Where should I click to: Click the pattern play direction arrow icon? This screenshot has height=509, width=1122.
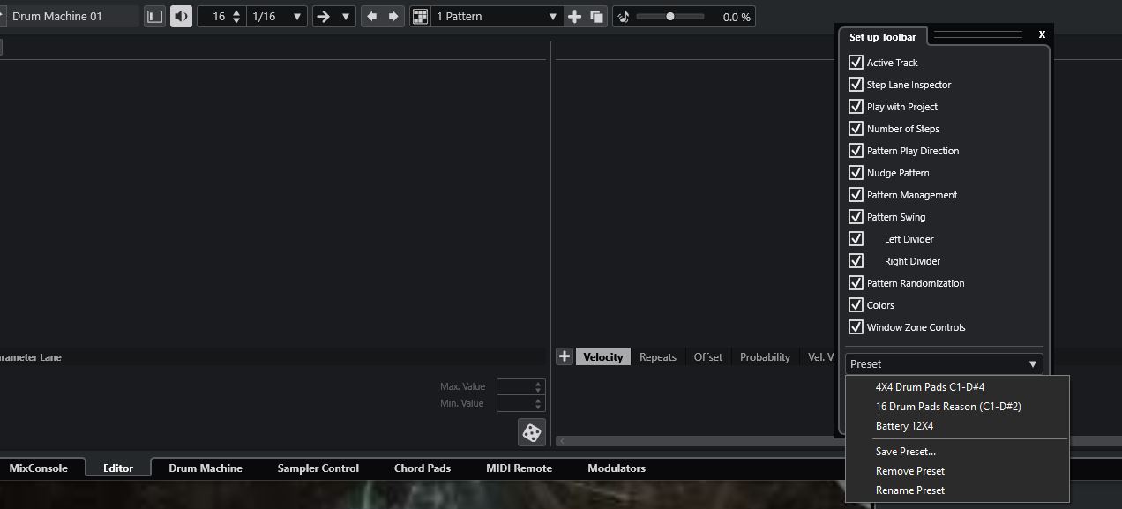point(323,17)
